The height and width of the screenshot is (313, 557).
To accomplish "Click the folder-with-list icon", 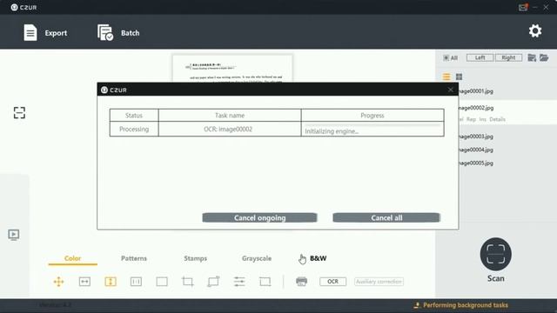I will click(x=532, y=58).
